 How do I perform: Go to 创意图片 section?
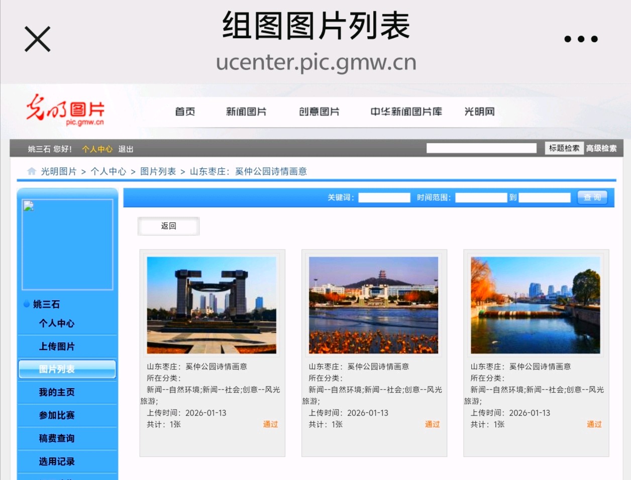pos(319,111)
